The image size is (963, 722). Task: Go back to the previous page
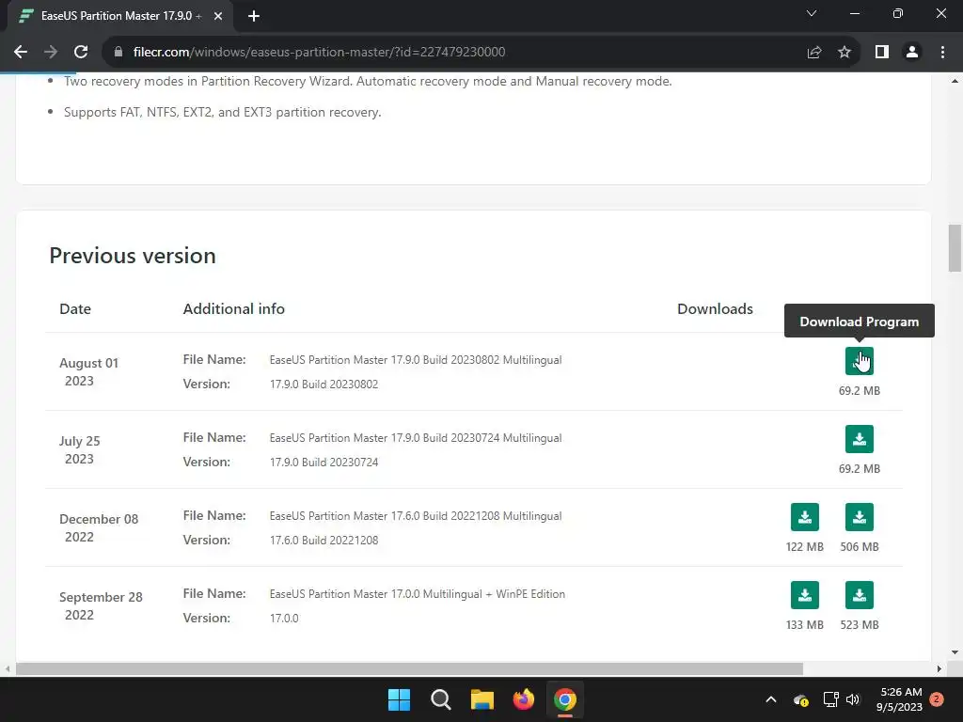coord(21,53)
